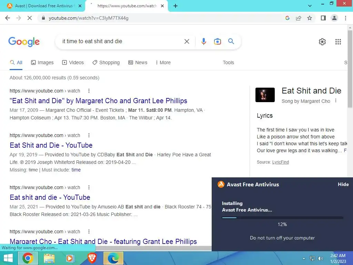Hide the Avast installer popup

(x=343, y=184)
